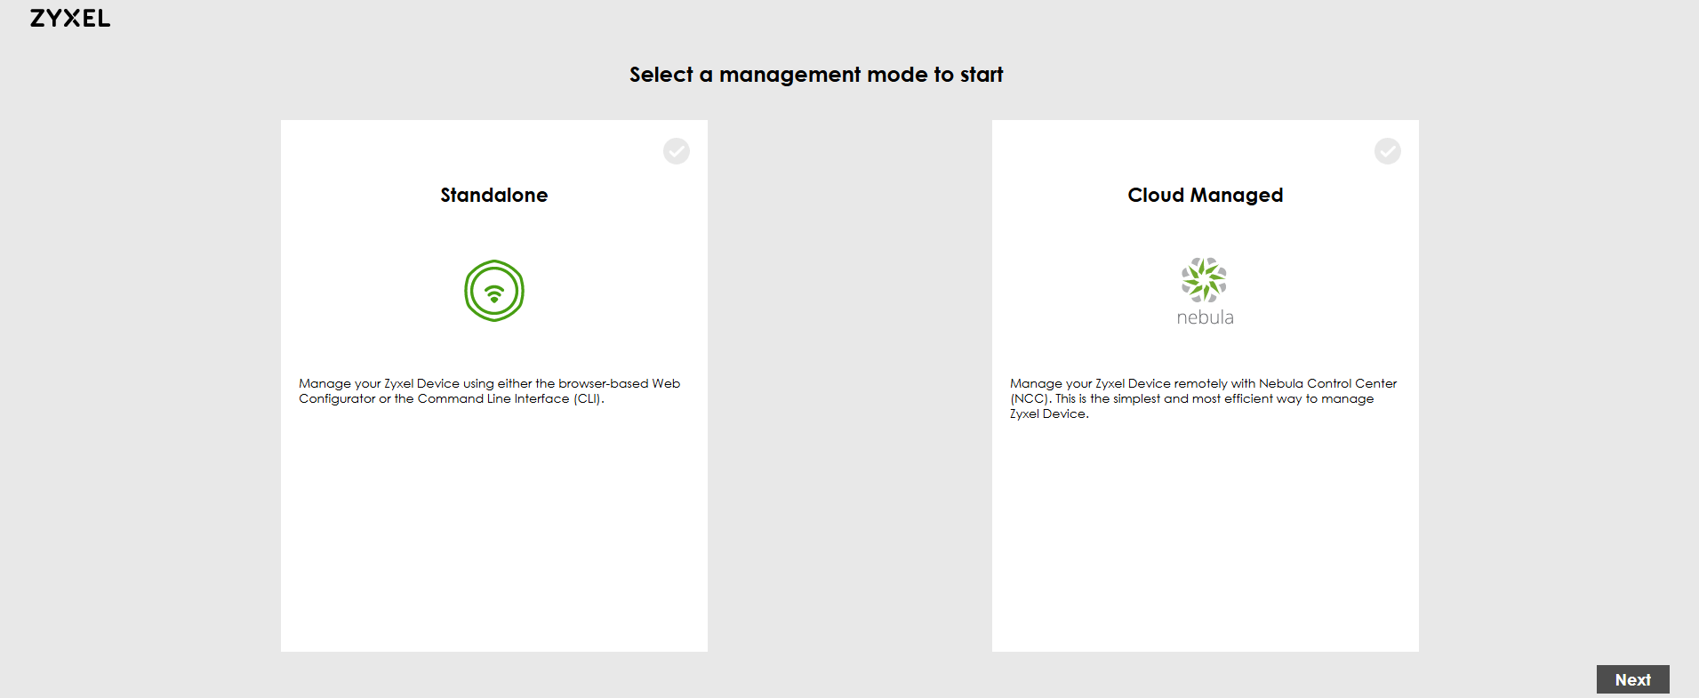Click "Select a management mode to start" heading
The width and height of the screenshot is (1699, 698).
(x=816, y=75)
